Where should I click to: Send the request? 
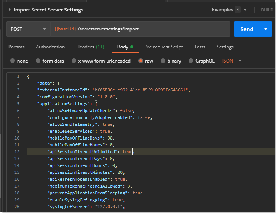pos(247,29)
